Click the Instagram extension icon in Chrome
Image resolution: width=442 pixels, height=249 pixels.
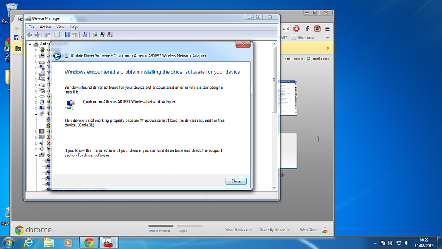318,28
